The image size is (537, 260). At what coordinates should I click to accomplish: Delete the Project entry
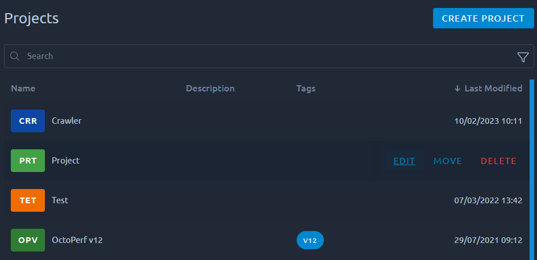tap(498, 161)
